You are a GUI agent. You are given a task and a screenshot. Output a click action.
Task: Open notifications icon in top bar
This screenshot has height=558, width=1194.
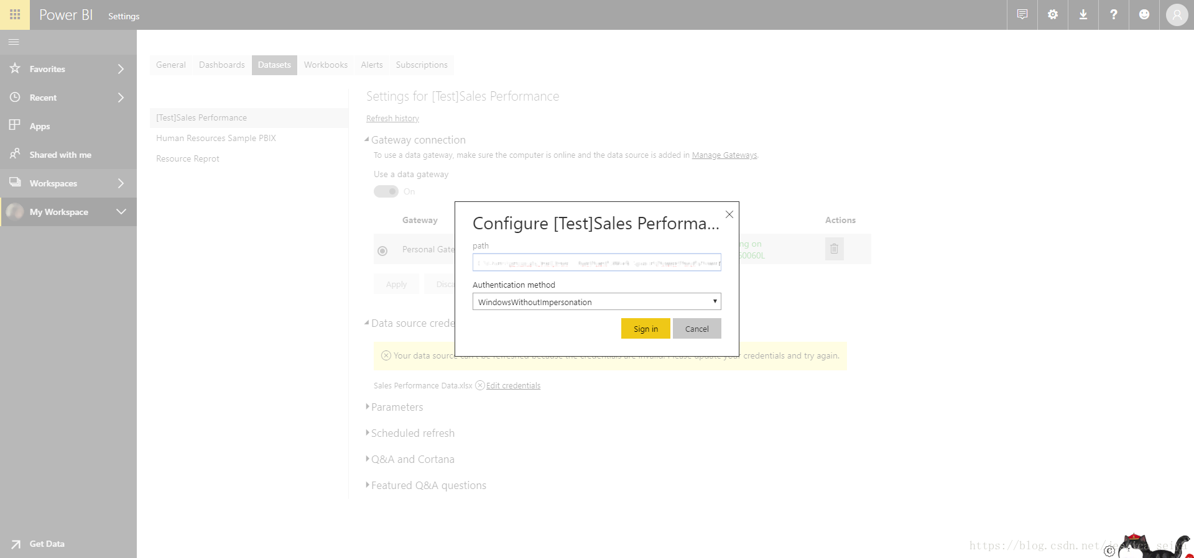pyautogui.click(x=1022, y=14)
